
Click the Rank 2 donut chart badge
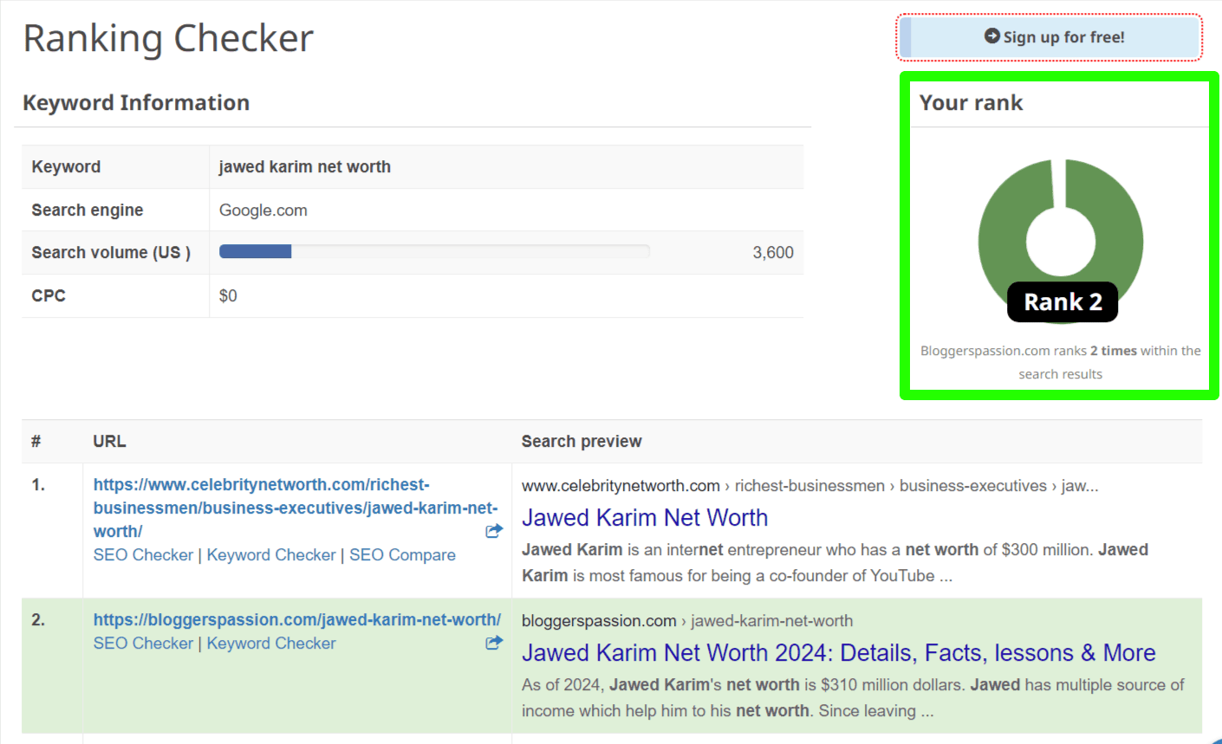[x=1062, y=301]
